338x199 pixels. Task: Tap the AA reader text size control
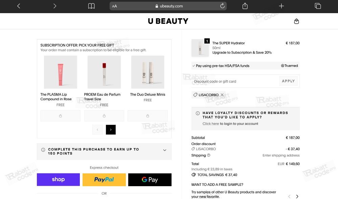(114, 6)
